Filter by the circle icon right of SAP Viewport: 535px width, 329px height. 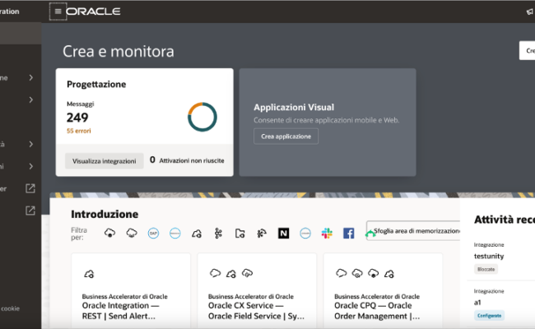click(x=175, y=234)
